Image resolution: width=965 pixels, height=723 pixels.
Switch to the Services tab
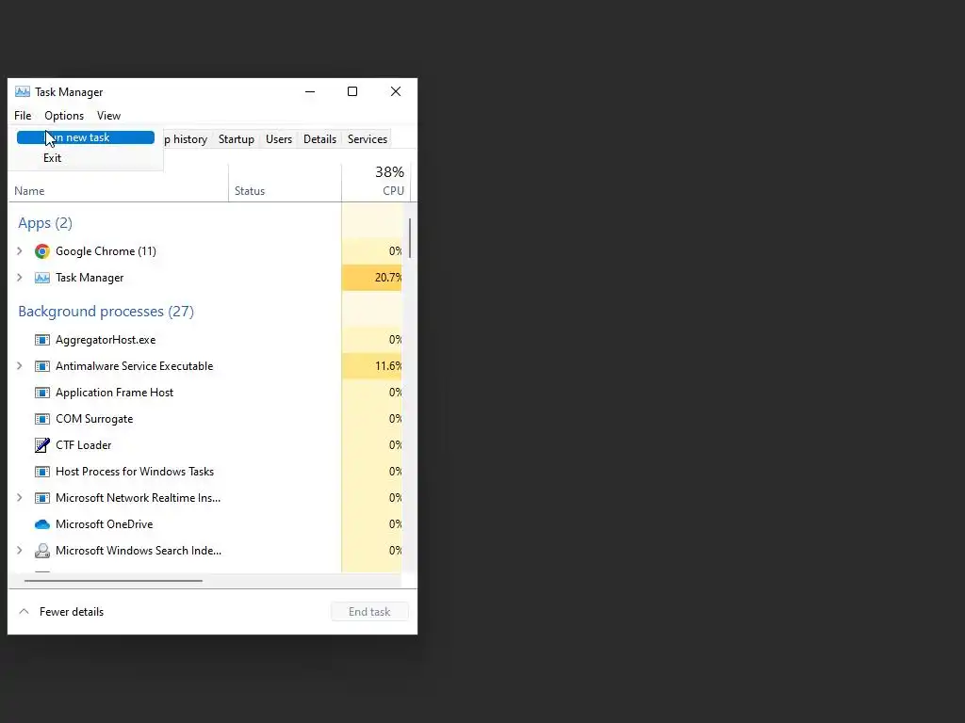[368, 139]
